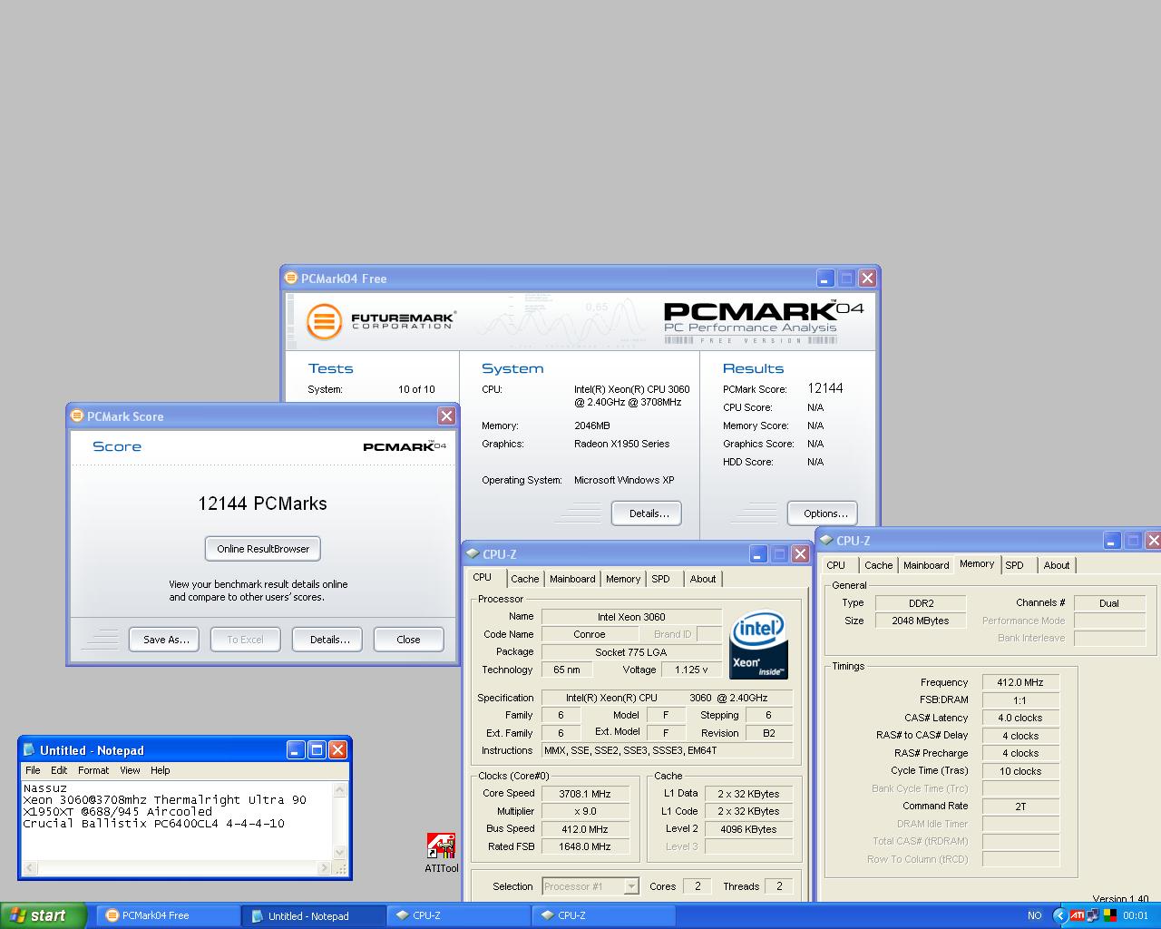The height and width of the screenshot is (929, 1161).
Task: Minimize the PCMark04 Free window
Action: point(825,279)
